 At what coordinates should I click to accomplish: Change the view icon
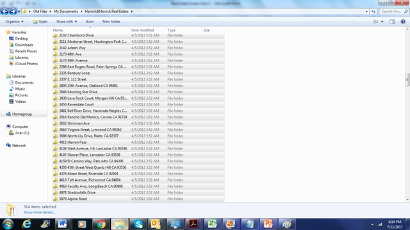point(376,22)
